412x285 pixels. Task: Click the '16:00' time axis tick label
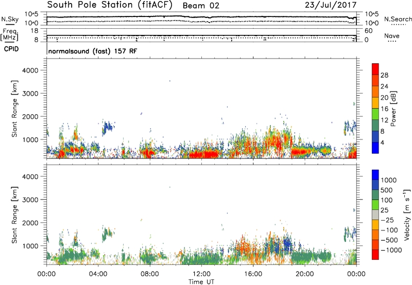click(253, 274)
